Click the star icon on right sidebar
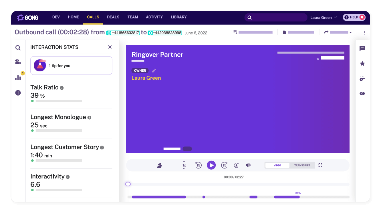381x213 pixels. pyautogui.click(x=362, y=63)
